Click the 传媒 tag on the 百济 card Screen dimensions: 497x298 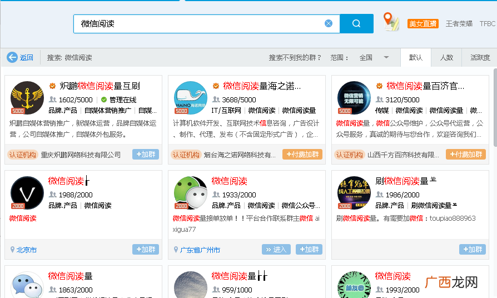coord(382,110)
